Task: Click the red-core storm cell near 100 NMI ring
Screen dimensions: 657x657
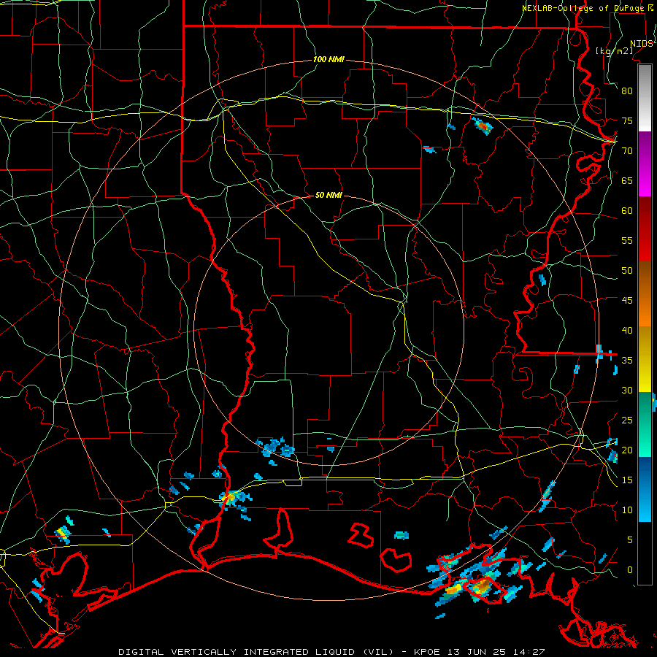Action: tap(483, 126)
